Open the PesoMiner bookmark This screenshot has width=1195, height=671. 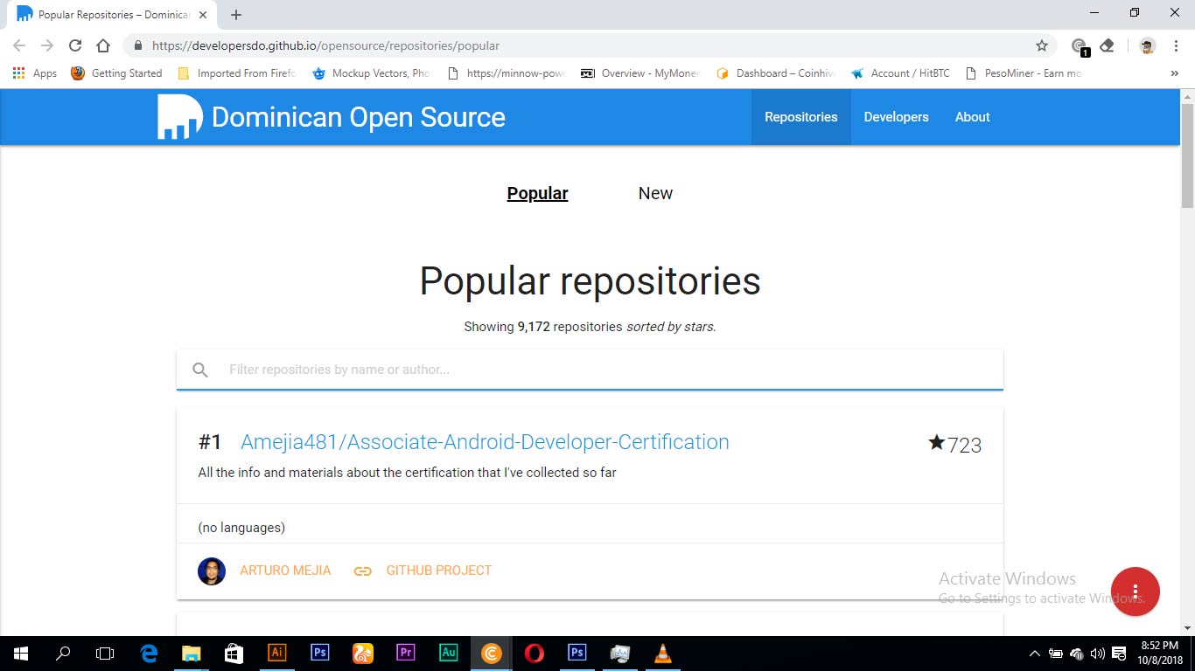click(1024, 73)
